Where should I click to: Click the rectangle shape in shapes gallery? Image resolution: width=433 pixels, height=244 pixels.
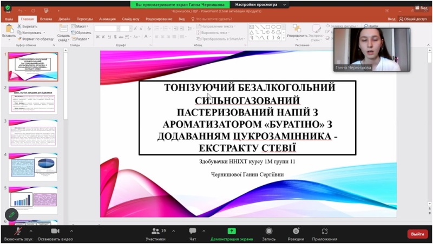point(267,27)
